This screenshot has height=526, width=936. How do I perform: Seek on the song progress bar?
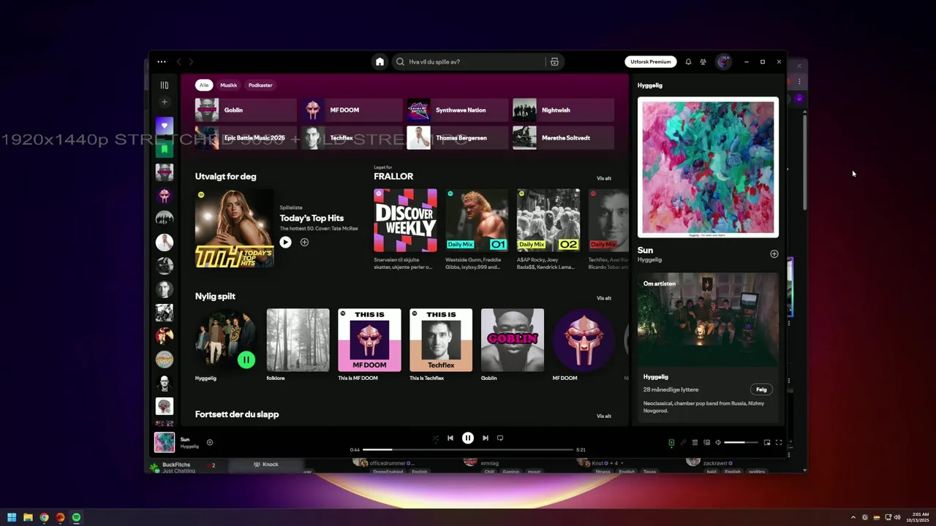tap(468, 450)
